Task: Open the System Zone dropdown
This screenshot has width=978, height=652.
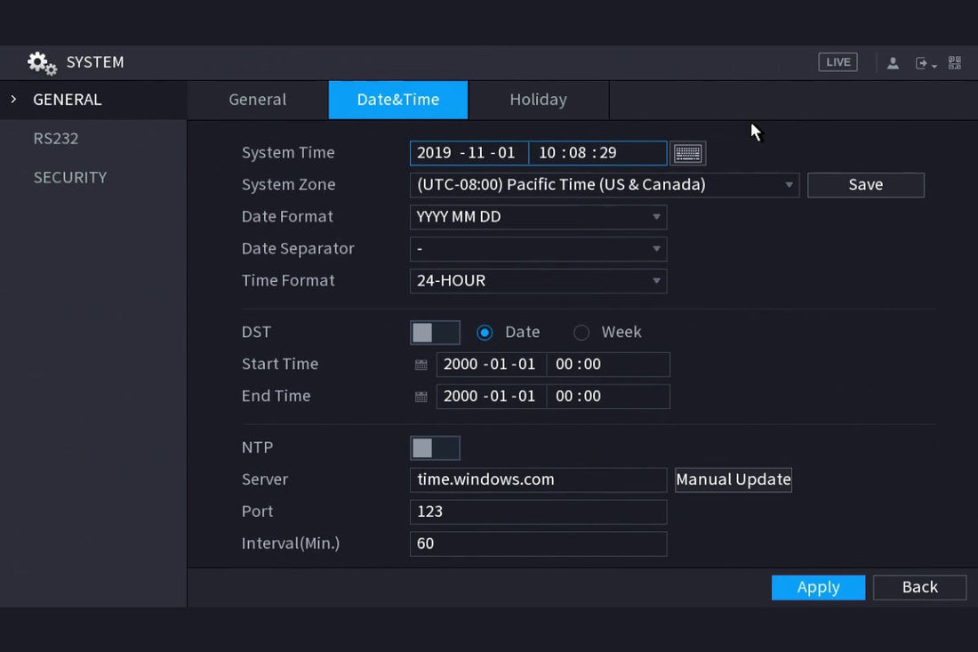Action: click(x=788, y=184)
